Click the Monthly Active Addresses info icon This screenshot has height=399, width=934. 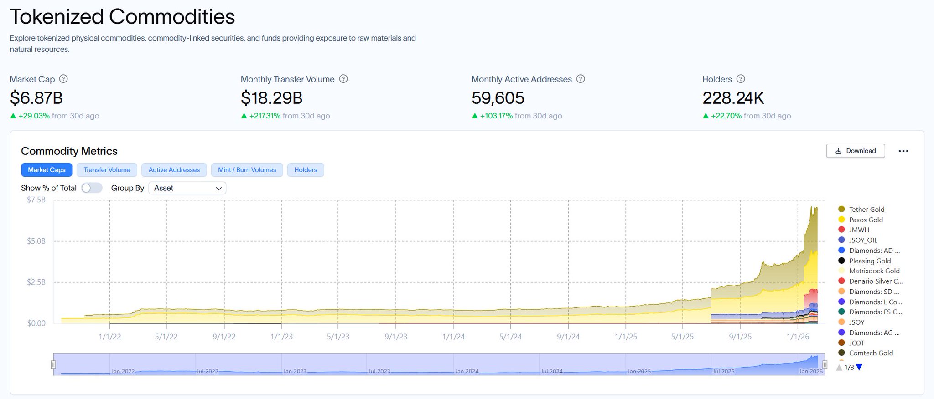point(581,79)
